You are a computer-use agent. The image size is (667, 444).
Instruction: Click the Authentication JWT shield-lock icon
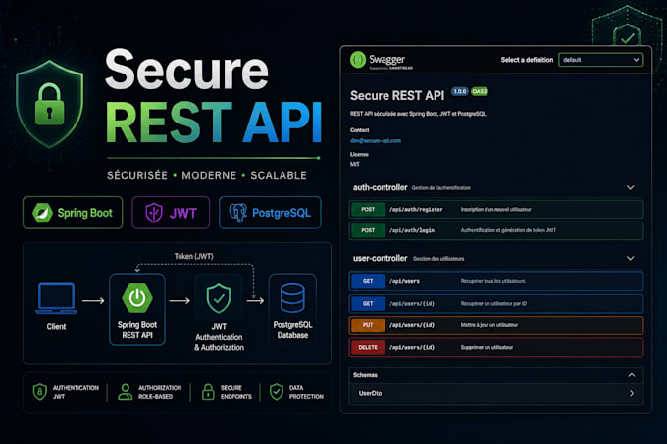(x=39, y=392)
